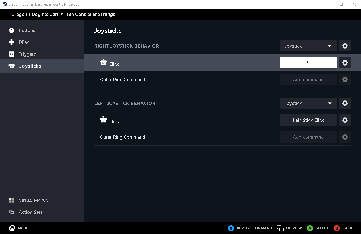The image size is (361, 234).
Task: Click the Xbox Menu button in footer
Action: [x=19, y=228]
